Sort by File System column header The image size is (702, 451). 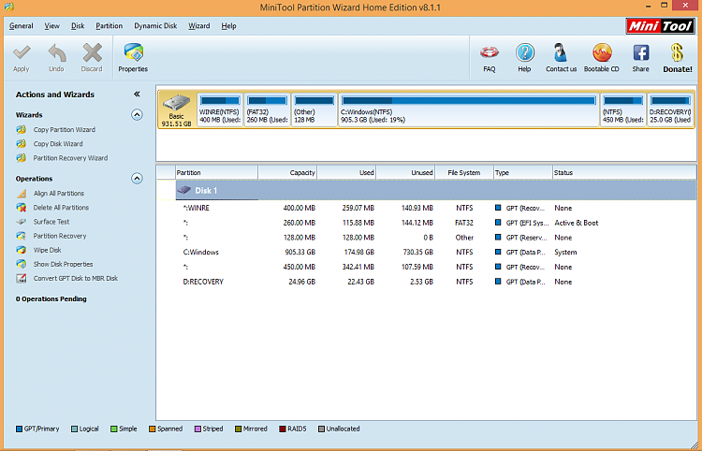(464, 173)
